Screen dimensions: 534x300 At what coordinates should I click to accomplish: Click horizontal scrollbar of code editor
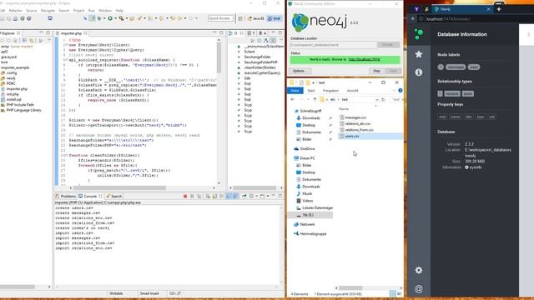coord(119,187)
